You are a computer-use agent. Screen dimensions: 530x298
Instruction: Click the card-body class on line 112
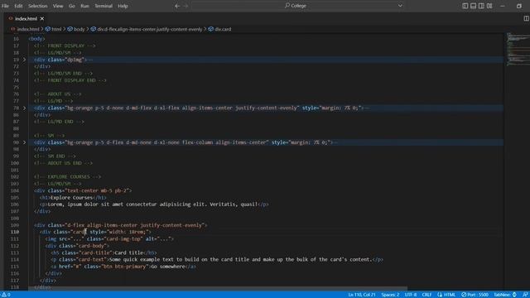pyautogui.click(x=92, y=246)
